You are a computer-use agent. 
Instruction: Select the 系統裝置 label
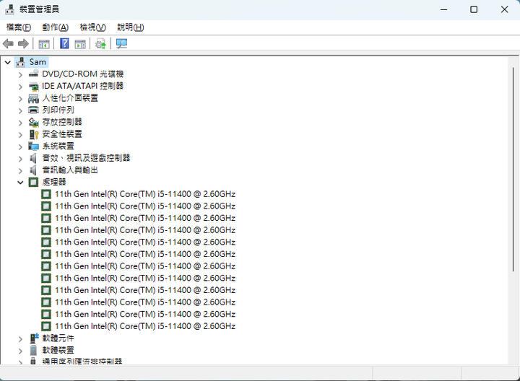coord(58,146)
